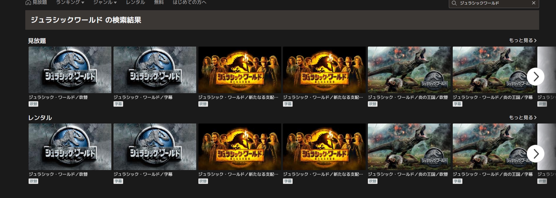
Task: Open ジュラシック・ワールド/字幕 thumbnail under 見放題
Action: [x=155, y=70]
